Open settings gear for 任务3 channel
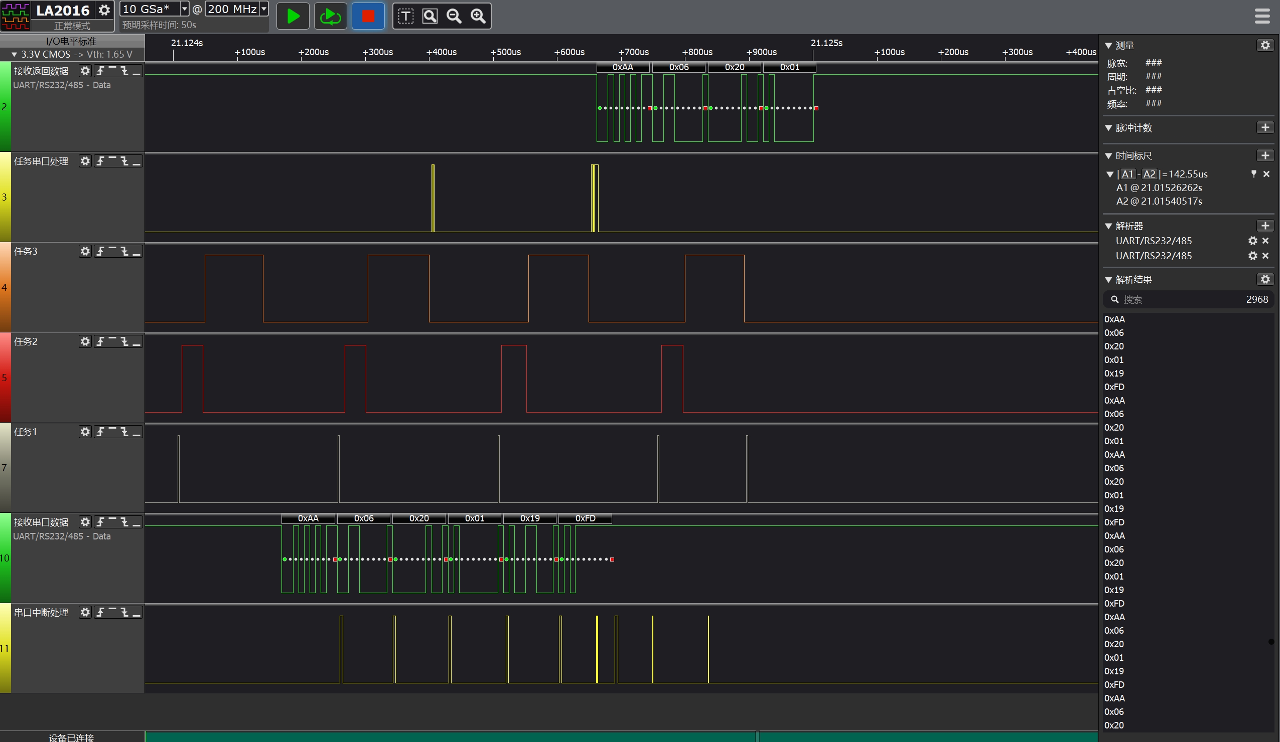The height and width of the screenshot is (742, 1280). tap(85, 251)
